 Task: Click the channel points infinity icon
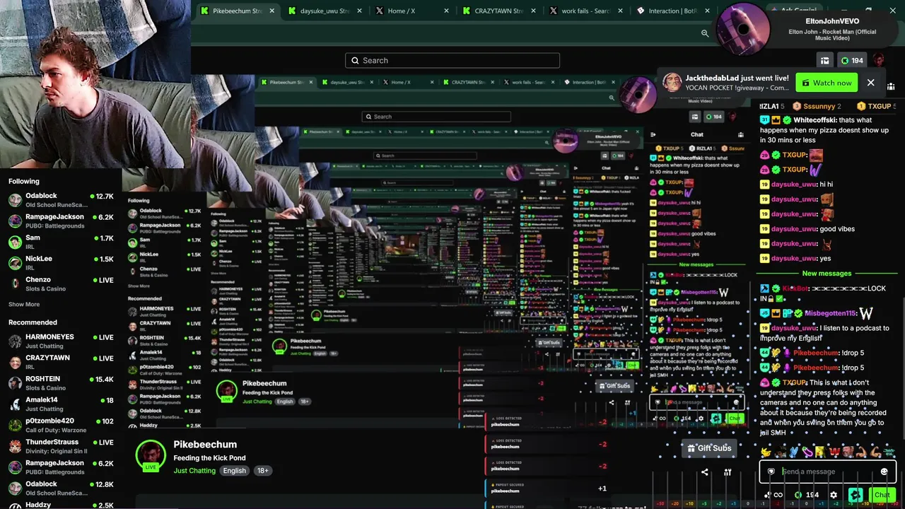click(x=778, y=495)
